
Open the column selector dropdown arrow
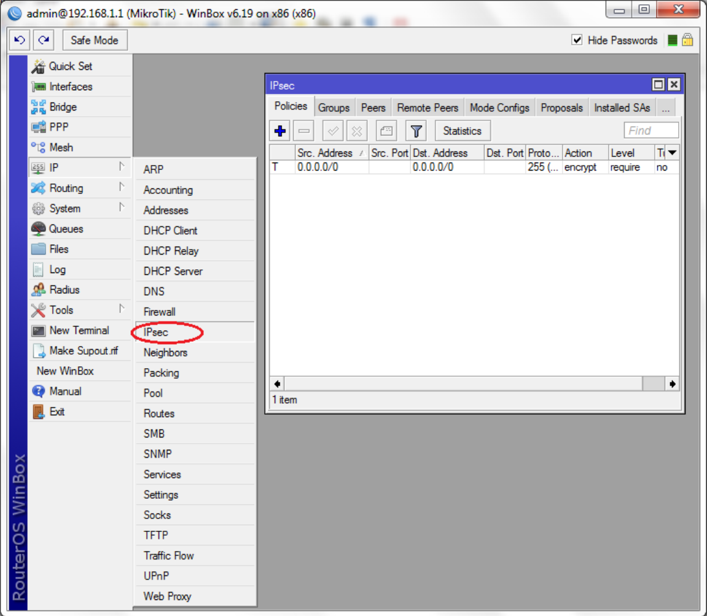pyautogui.click(x=672, y=153)
